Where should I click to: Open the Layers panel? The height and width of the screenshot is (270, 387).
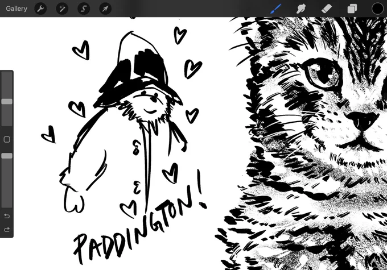point(352,9)
